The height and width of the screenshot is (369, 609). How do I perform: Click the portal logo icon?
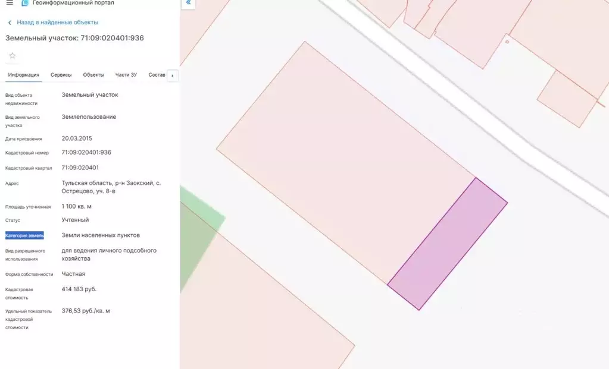coord(25,3)
